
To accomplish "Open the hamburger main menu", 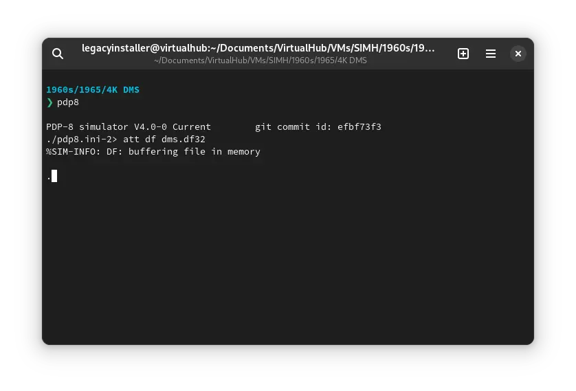I will coord(491,54).
